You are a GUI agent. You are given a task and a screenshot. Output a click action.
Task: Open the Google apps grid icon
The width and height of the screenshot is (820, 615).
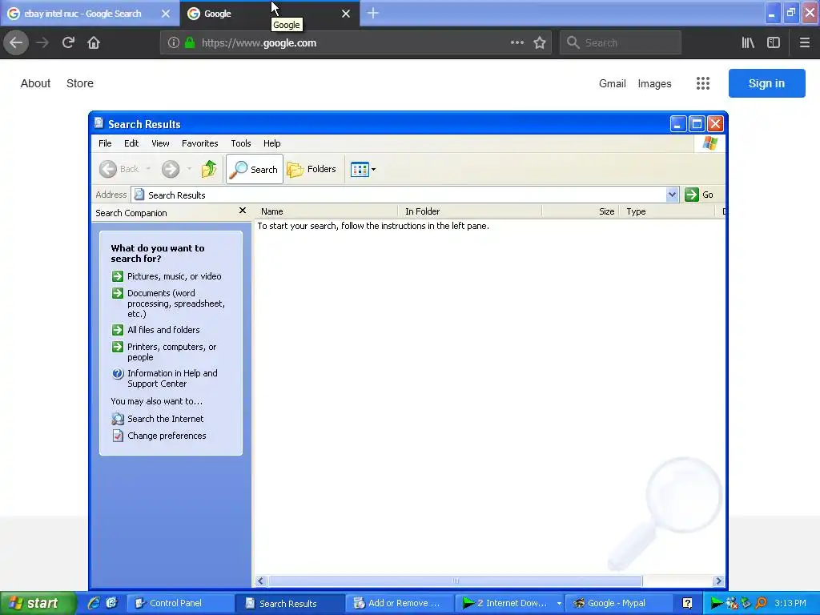[x=703, y=83]
